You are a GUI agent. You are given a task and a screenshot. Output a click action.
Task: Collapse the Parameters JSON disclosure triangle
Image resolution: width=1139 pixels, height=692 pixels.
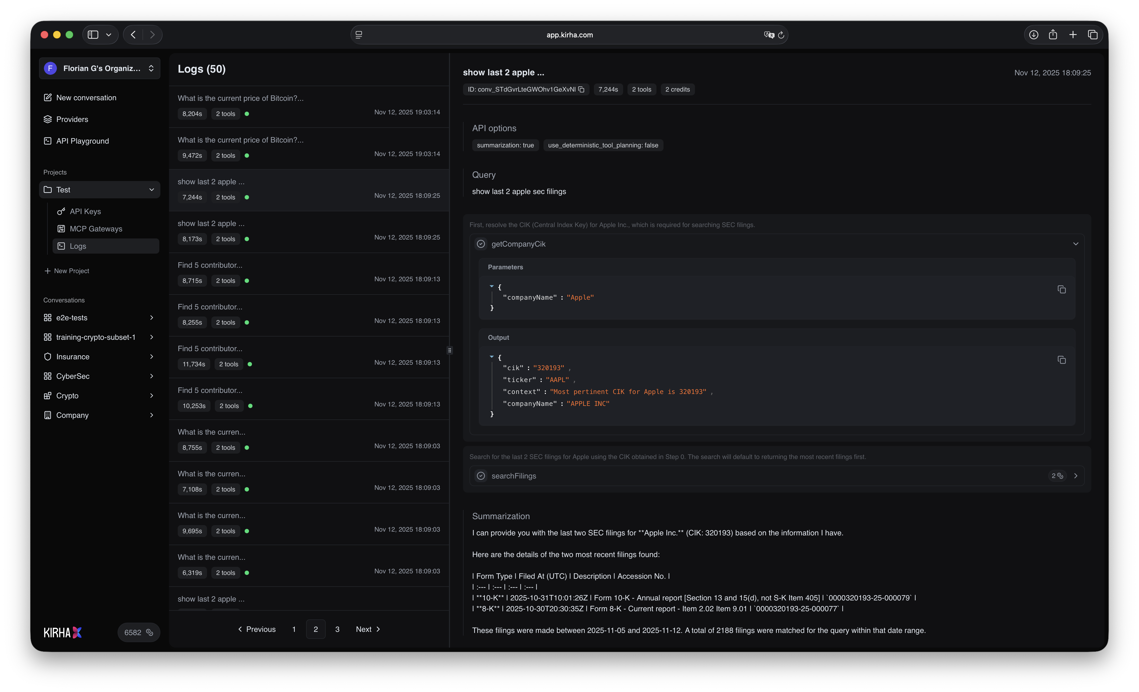492,286
